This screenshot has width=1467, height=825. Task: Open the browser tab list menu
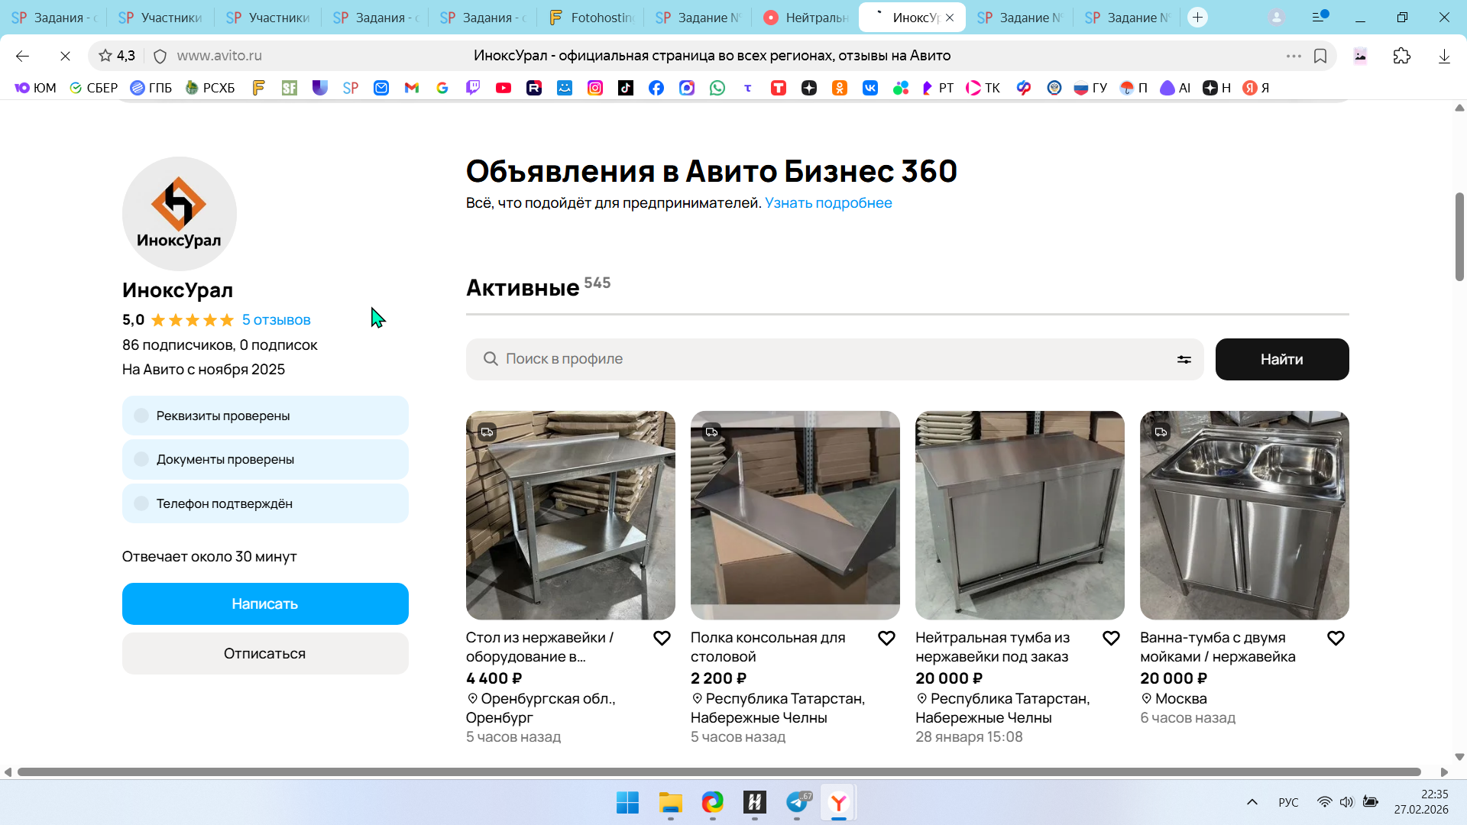pos(1320,17)
